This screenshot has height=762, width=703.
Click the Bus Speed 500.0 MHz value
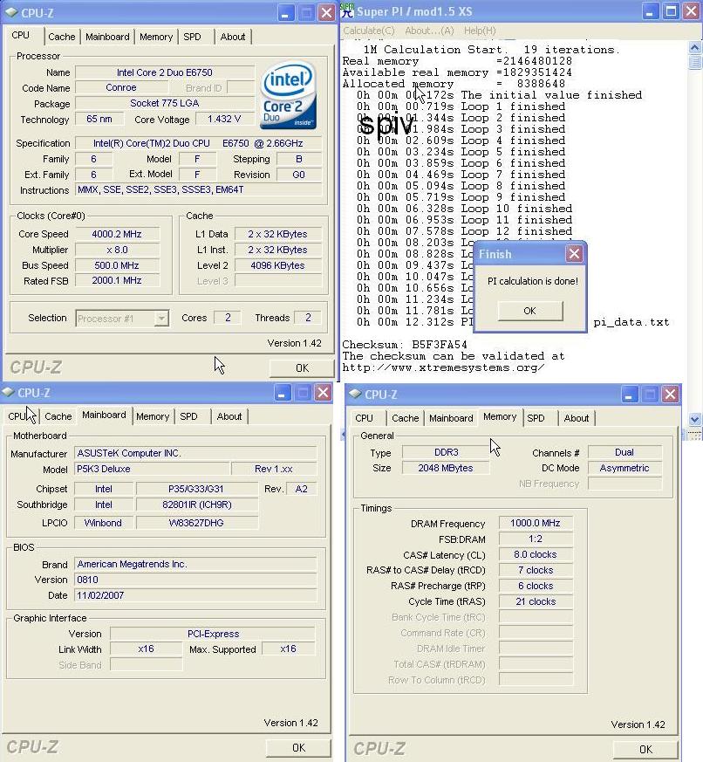pos(117,266)
